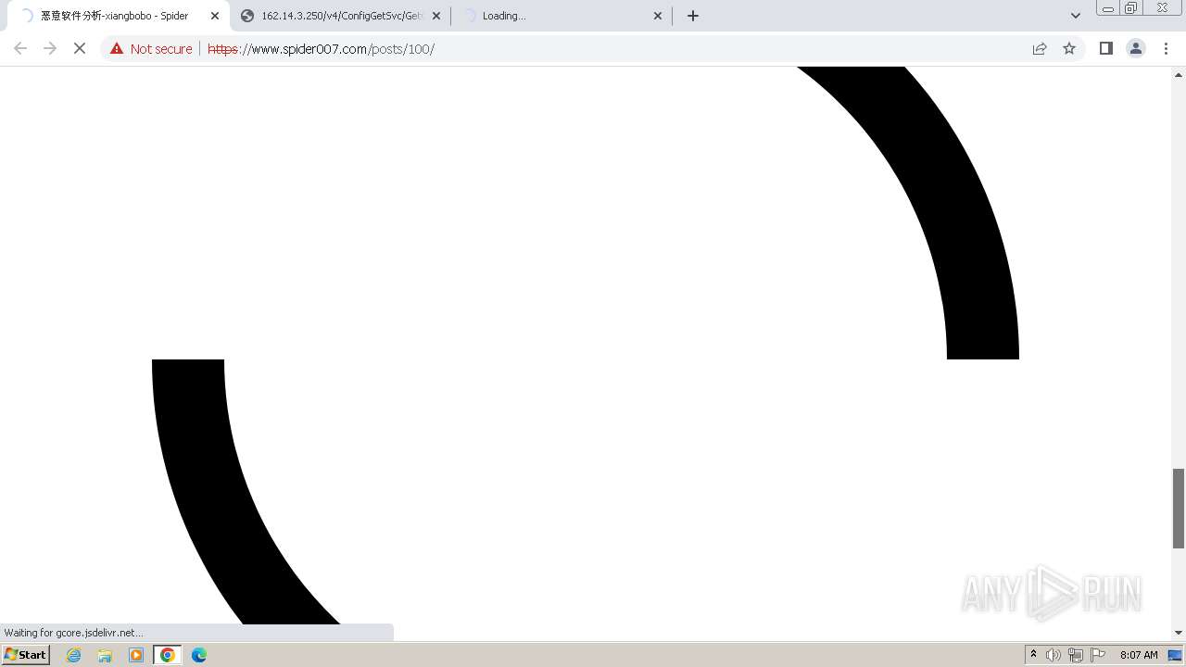
Task: Go back to previous page
Action: tap(20, 48)
